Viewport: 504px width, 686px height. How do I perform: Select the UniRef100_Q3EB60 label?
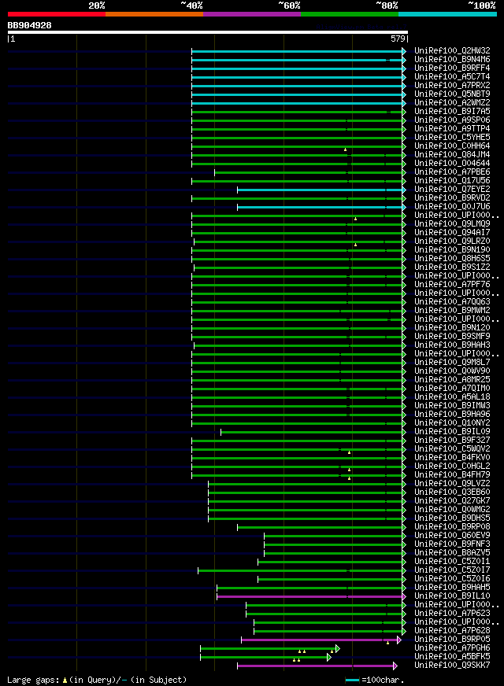(452, 492)
